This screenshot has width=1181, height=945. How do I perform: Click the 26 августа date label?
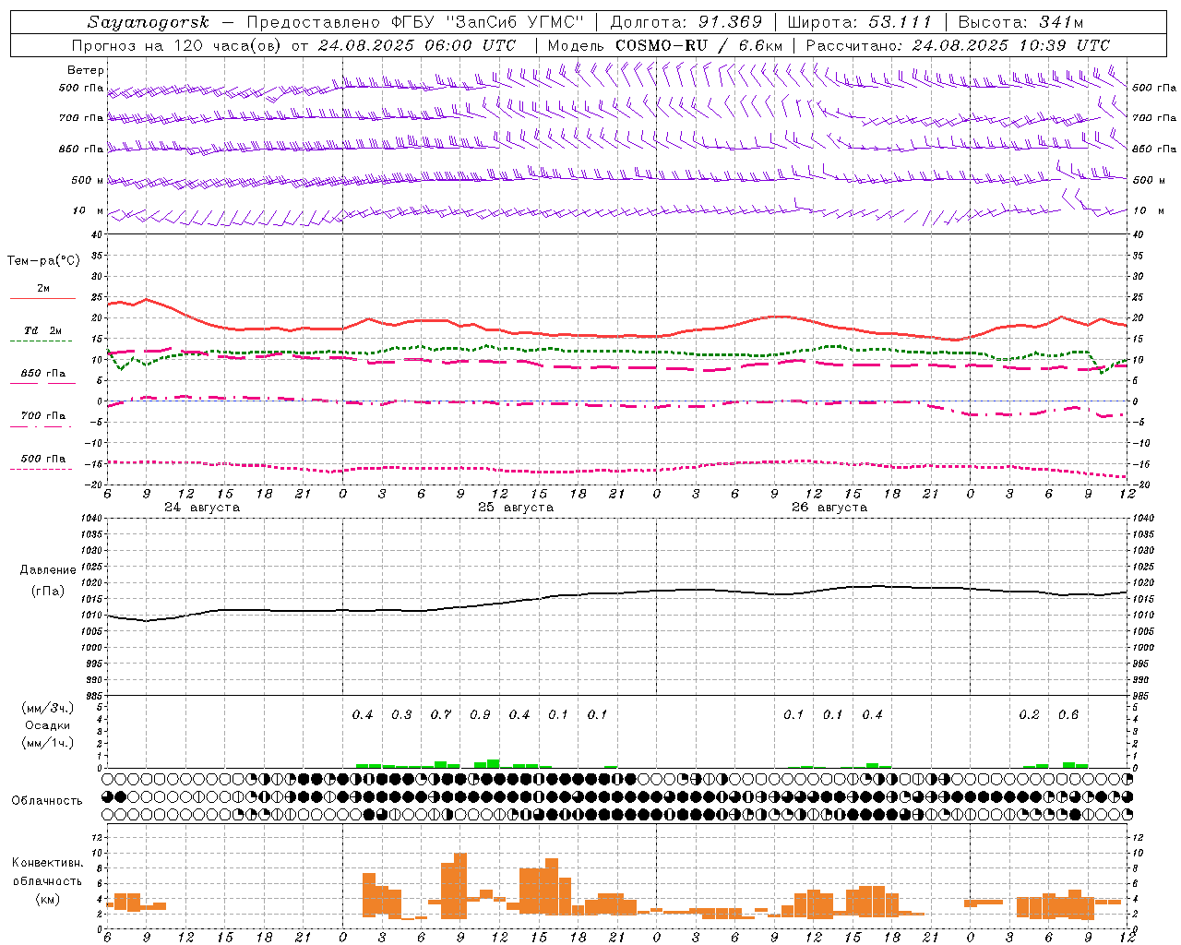click(829, 508)
